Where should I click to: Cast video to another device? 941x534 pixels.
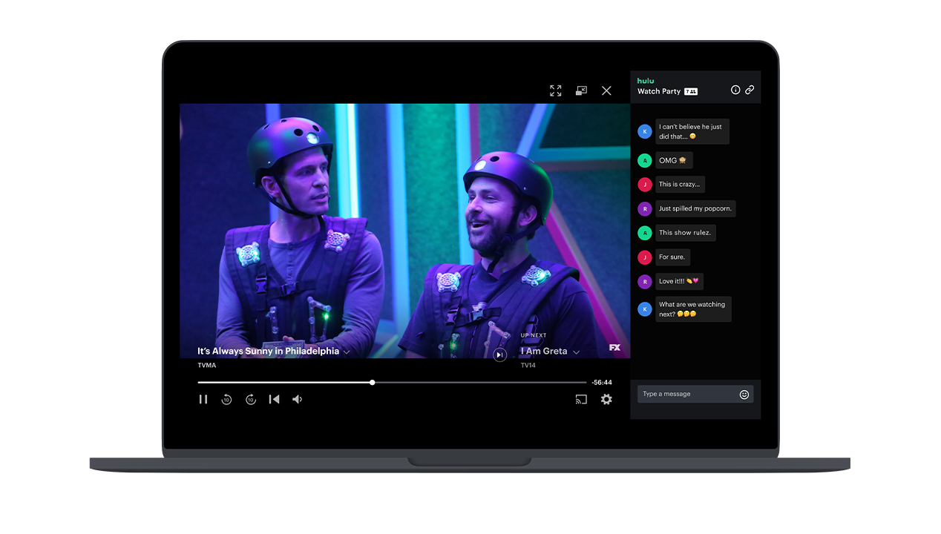tap(581, 400)
